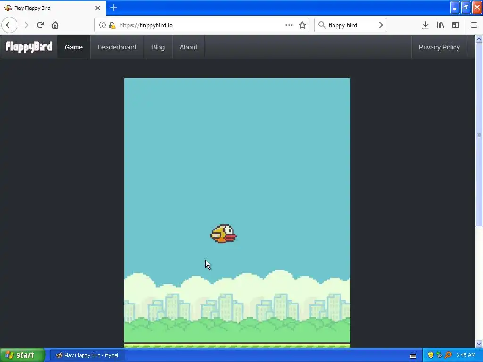
Task: Restore down the browser window
Action: click(466, 8)
